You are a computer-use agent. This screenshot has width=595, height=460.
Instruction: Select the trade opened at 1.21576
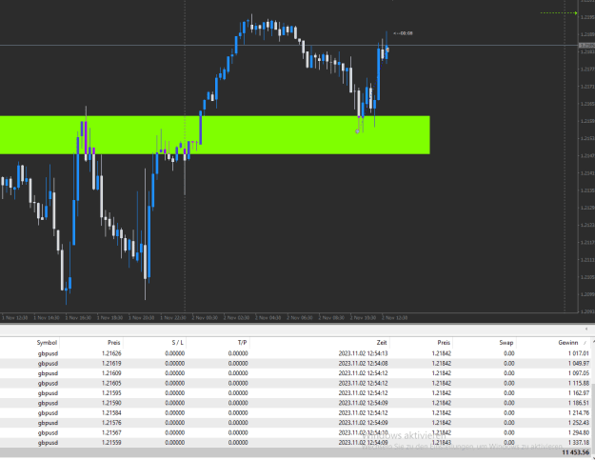(x=296, y=423)
